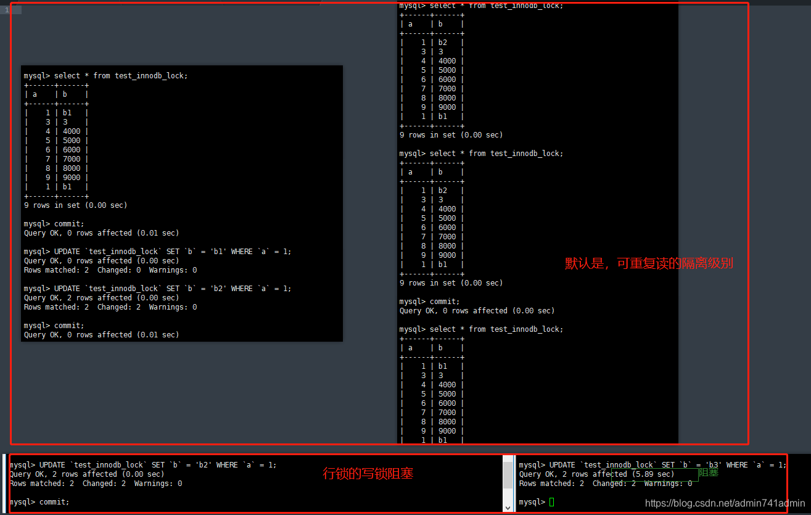Click line number 1 in the editor gutter
The image size is (811, 515).
coord(7,10)
